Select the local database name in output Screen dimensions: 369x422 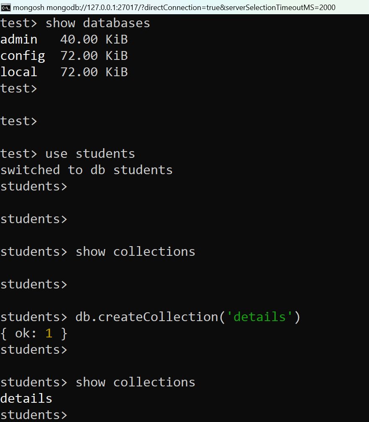click(19, 72)
